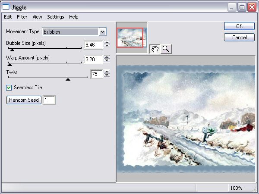Toggle the Seamless Tile checkbox

coord(9,88)
